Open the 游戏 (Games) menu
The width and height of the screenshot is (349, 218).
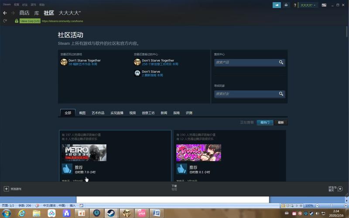coord(34,4)
